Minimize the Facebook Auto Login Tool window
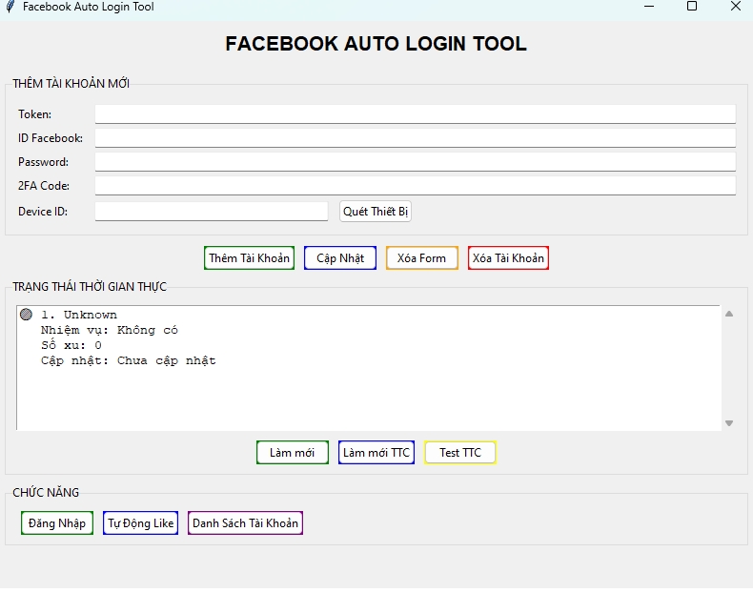Image resolution: width=753 pixels, height=593 pixels. coord(649,7)
